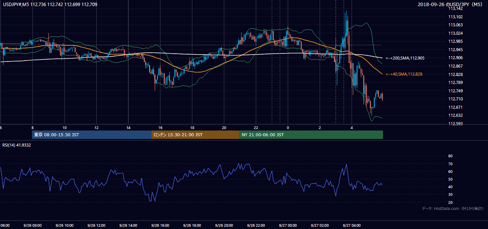Click the RSI scale value 60

(x=450, y=171)
